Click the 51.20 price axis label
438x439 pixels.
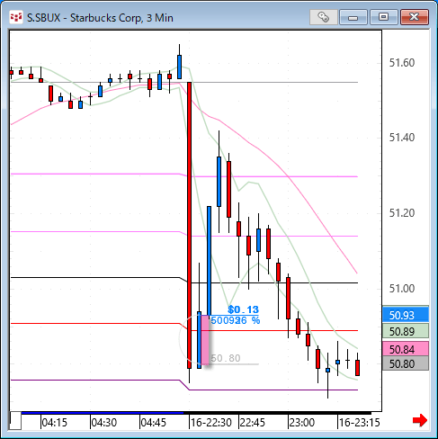tap(402, 213)
